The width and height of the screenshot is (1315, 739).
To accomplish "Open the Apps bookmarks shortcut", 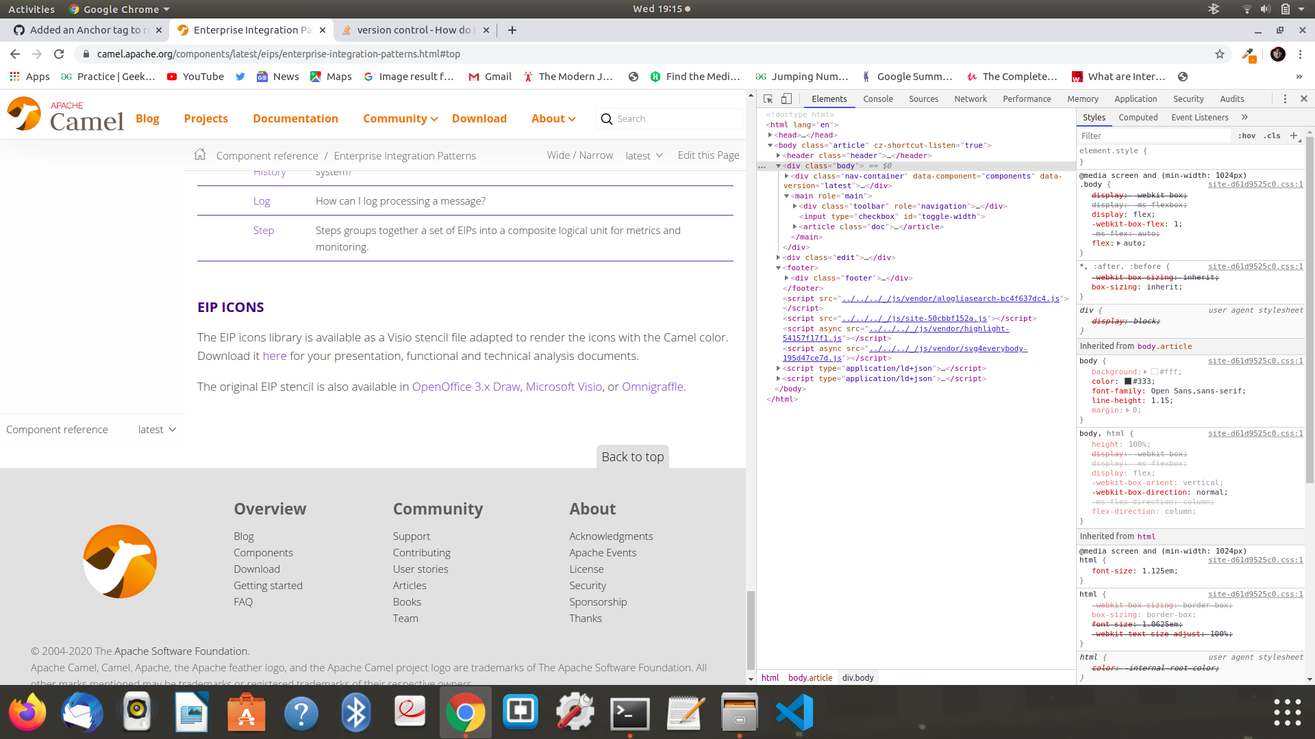I will (29, 77).
